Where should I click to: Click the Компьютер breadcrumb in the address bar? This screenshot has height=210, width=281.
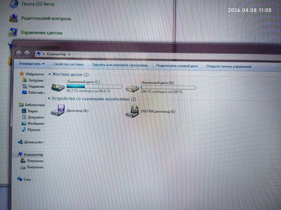56,54
